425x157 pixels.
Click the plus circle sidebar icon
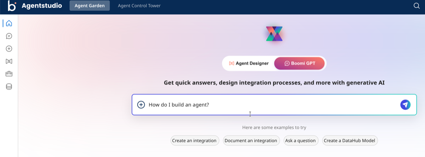pyautogui.click(x=9, y=49)
